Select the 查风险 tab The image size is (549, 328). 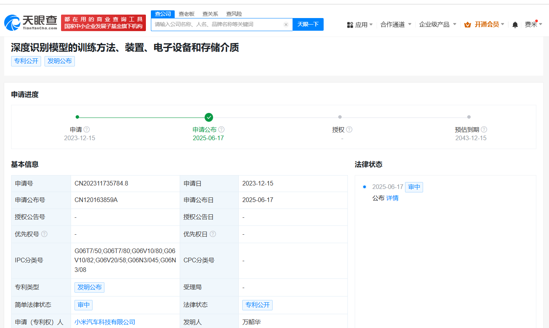click(x=234, y=14)
